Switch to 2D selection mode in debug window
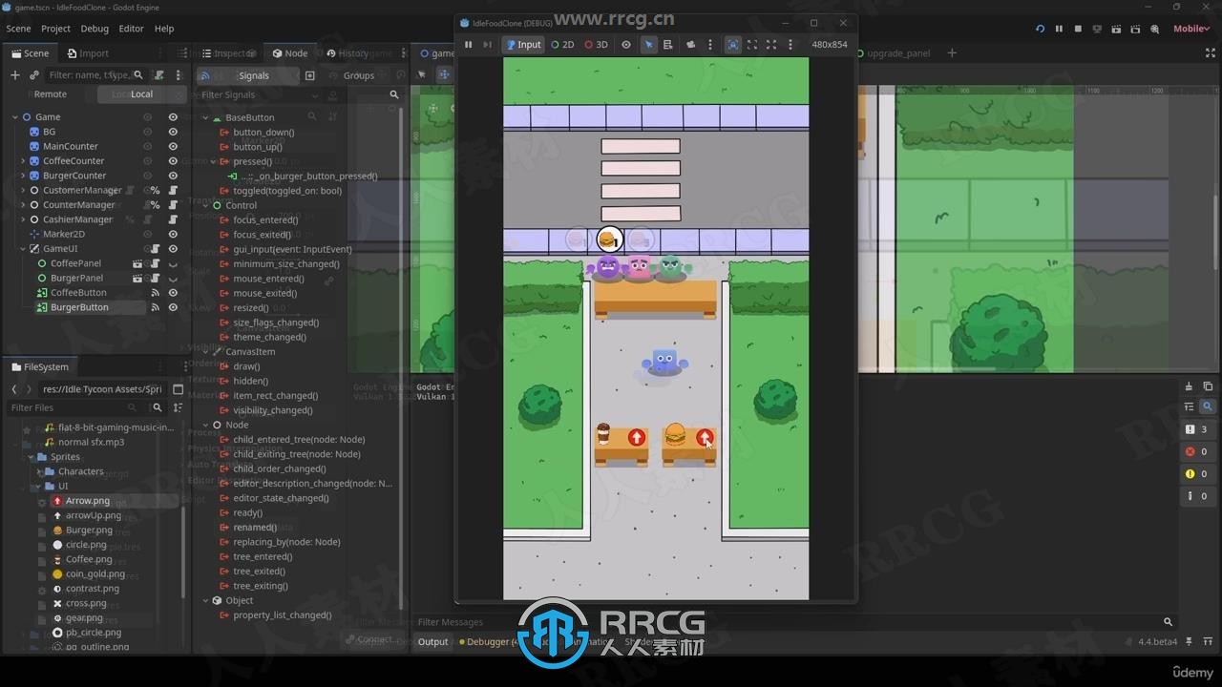 [562, 45]
